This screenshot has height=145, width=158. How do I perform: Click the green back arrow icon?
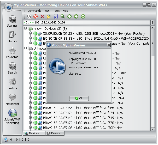pos(69,16)
